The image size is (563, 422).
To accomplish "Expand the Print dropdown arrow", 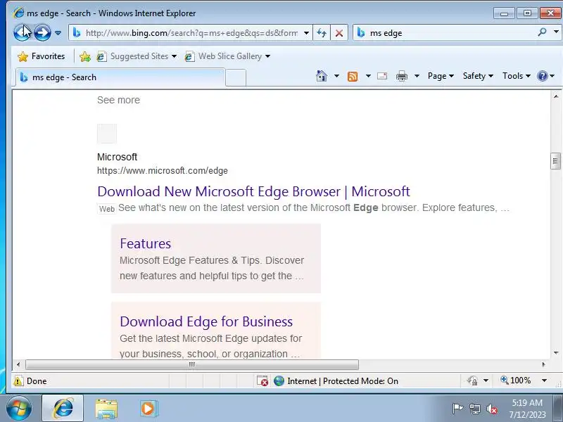I will click(x=417, y=76).
